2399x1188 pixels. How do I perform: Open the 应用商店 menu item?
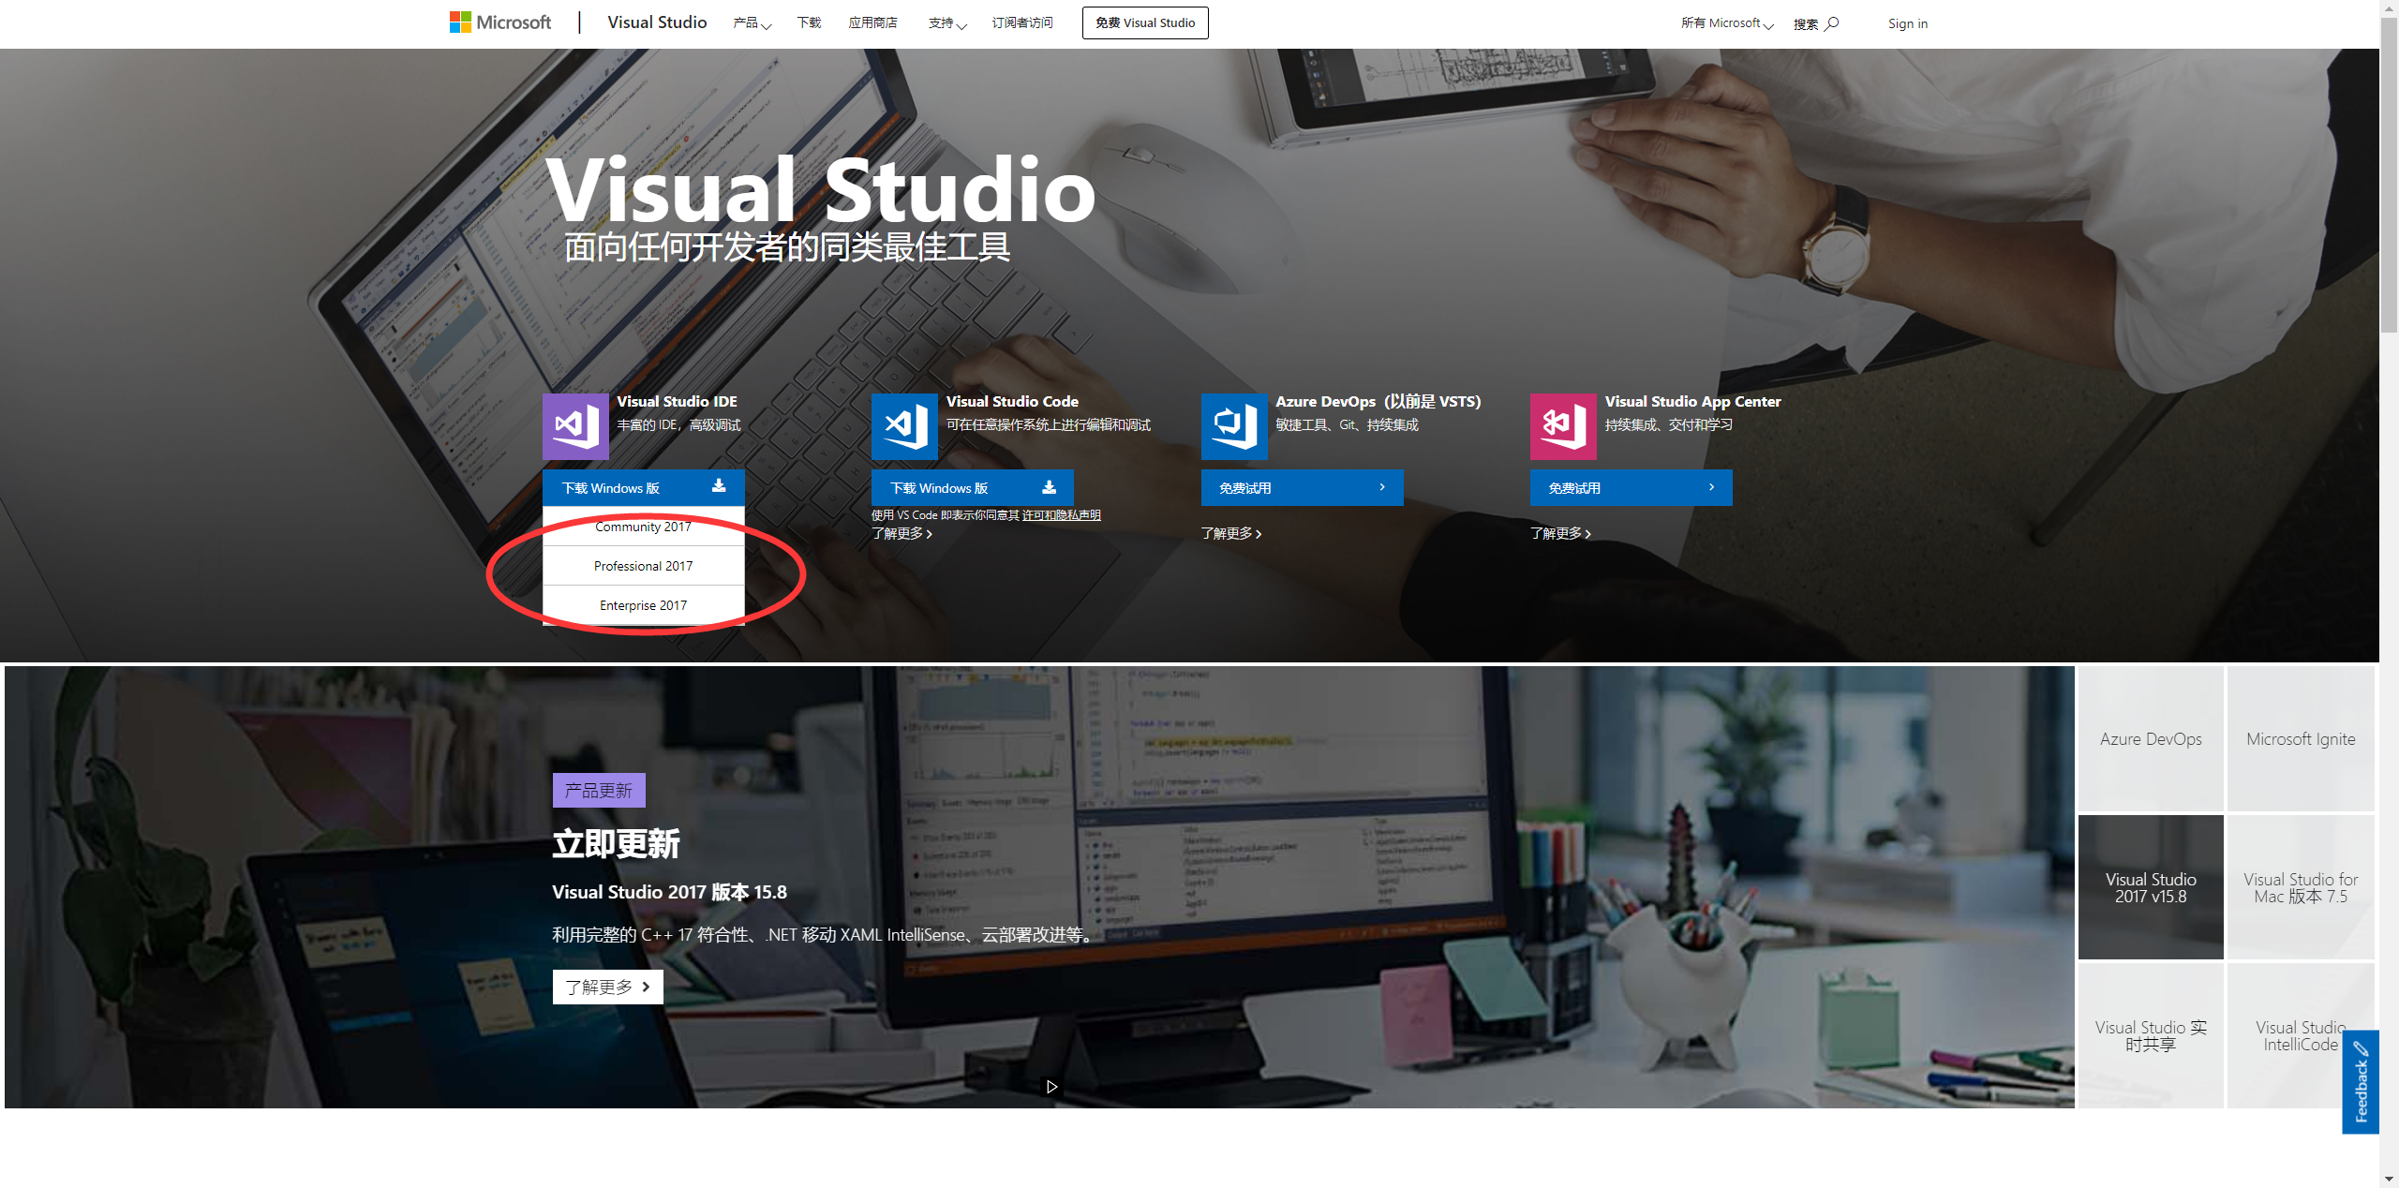pyautogui.click(x=872, y=22)
